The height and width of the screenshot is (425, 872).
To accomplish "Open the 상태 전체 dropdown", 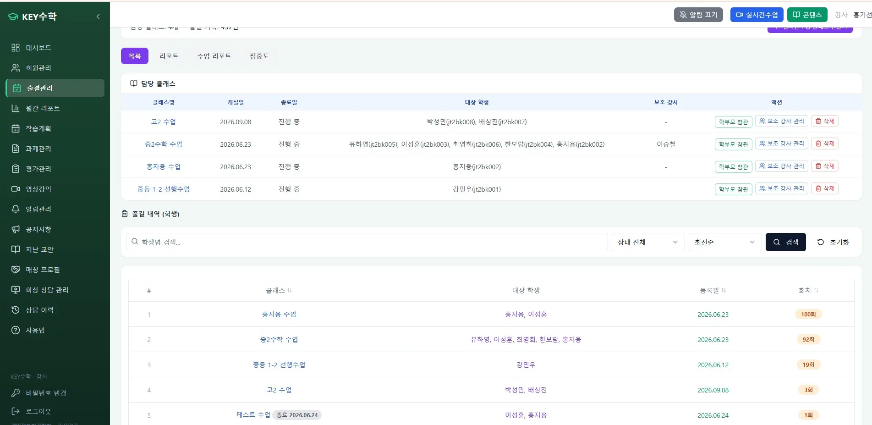I will coord(648,242).
